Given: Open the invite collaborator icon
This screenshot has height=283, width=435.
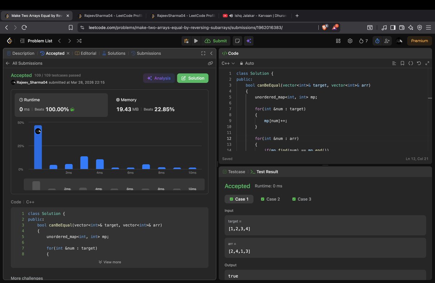Looking at the screenshot, I should click(387, 41).
